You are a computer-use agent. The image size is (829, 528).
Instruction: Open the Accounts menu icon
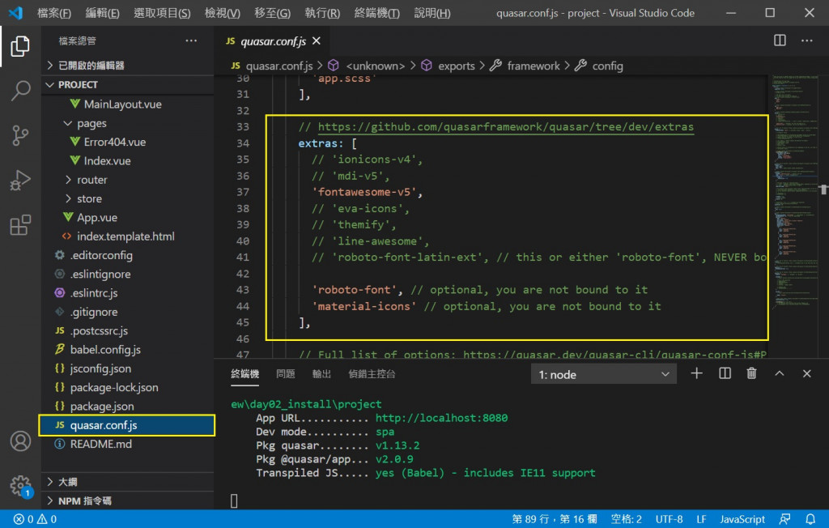click(x=20, y=441)
